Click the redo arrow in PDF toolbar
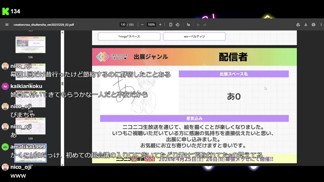The width and height of the screenshot is (324, 182). pos(205,25)
